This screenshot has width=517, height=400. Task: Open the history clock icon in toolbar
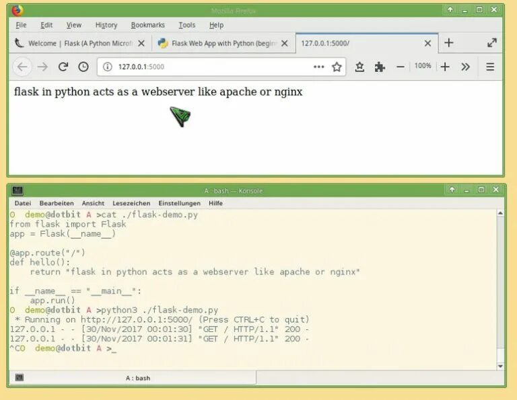click(83, 67)
